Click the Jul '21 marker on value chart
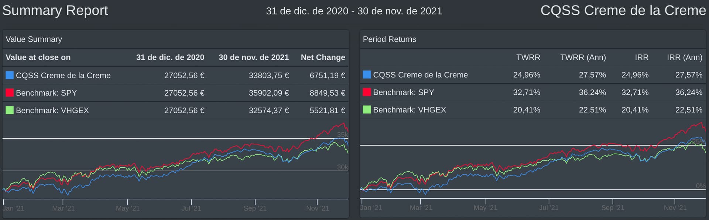 click(x=191, y=208)
